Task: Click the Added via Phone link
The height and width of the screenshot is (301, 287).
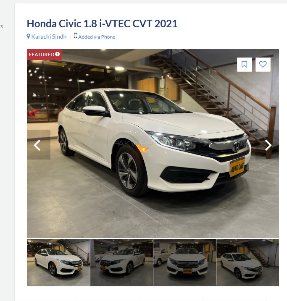Action: (x=97, y=37)
